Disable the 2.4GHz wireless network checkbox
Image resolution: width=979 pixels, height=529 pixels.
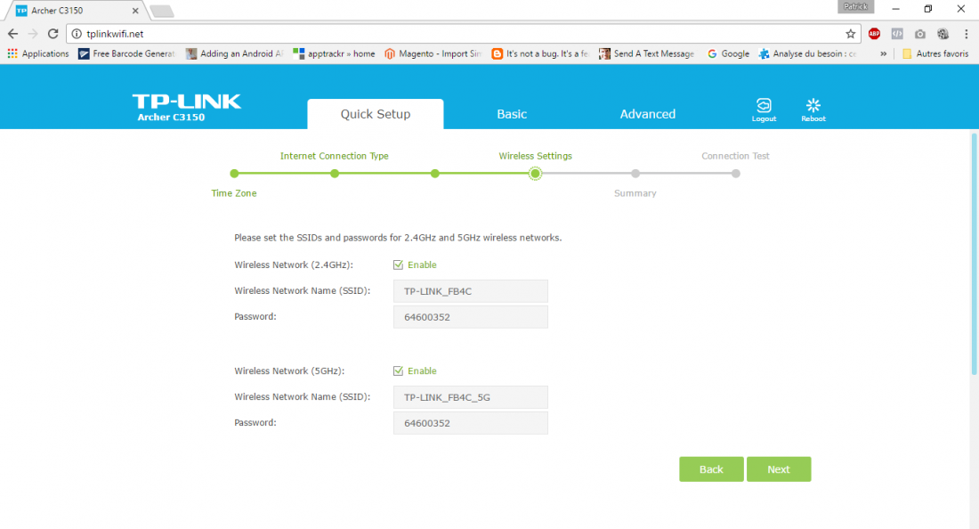coord(399,264)
